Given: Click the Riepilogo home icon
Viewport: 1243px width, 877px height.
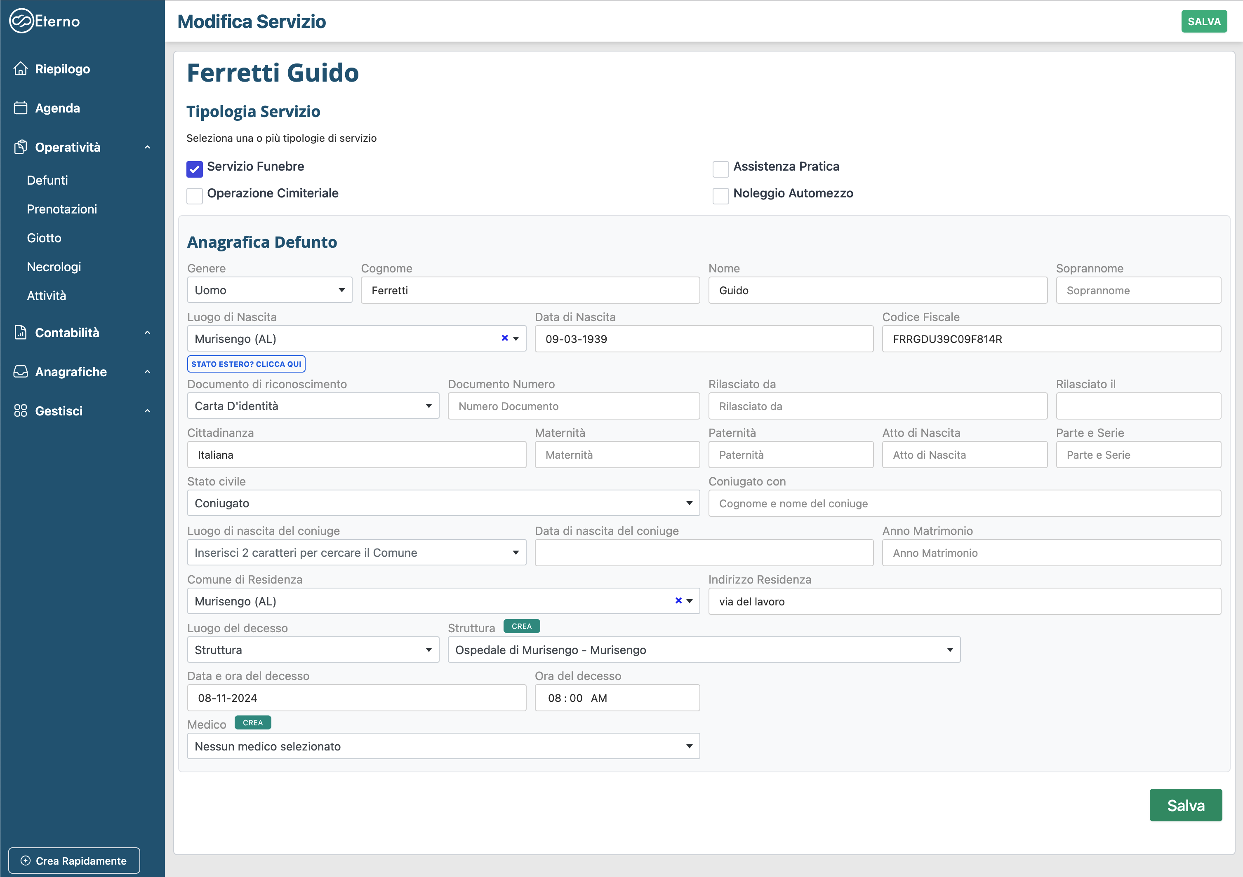Looking at the screenshot, I should click(x=21, y=69).
